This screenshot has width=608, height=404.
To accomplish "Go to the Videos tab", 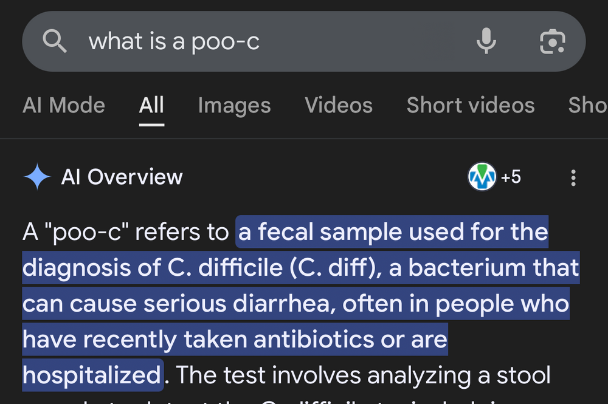I will click(x=339, y=105).
